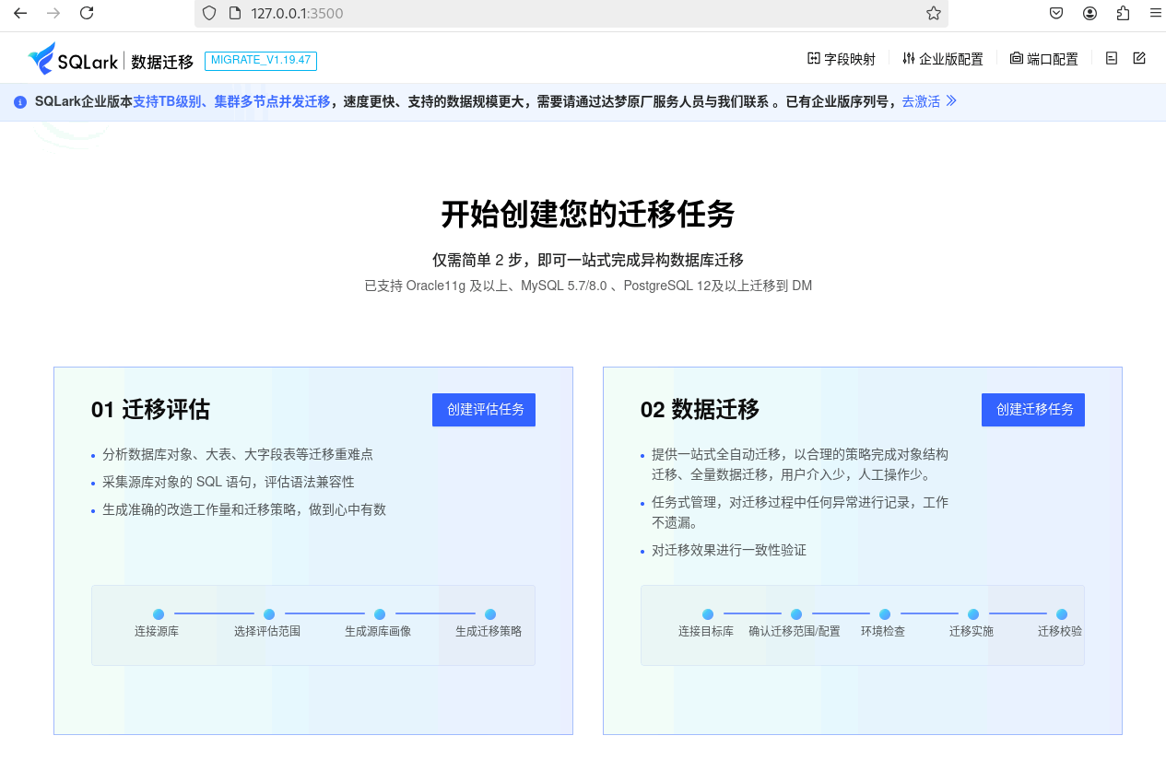Viewport: 1166px width, 759px height.
Task: Click the blue info icon in the banner
Action: [20, 102]
